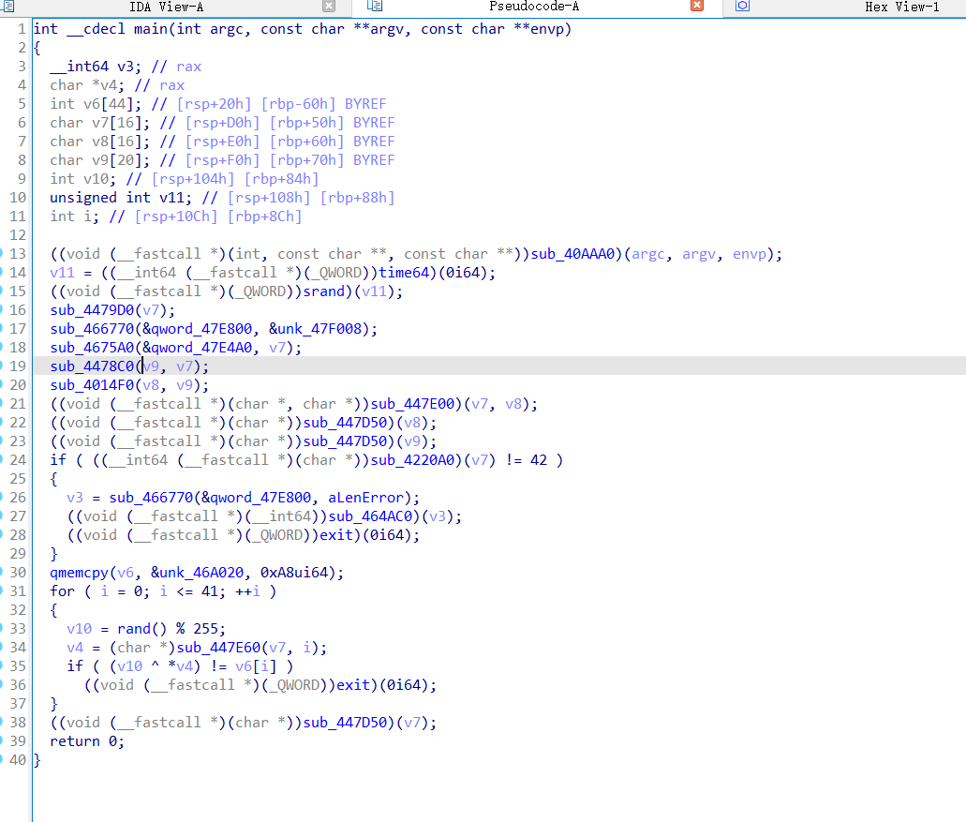The height and width of the screenshot is (822, 966).
Task: Click sub_447D50 on line 22
Action: point(345,423)
